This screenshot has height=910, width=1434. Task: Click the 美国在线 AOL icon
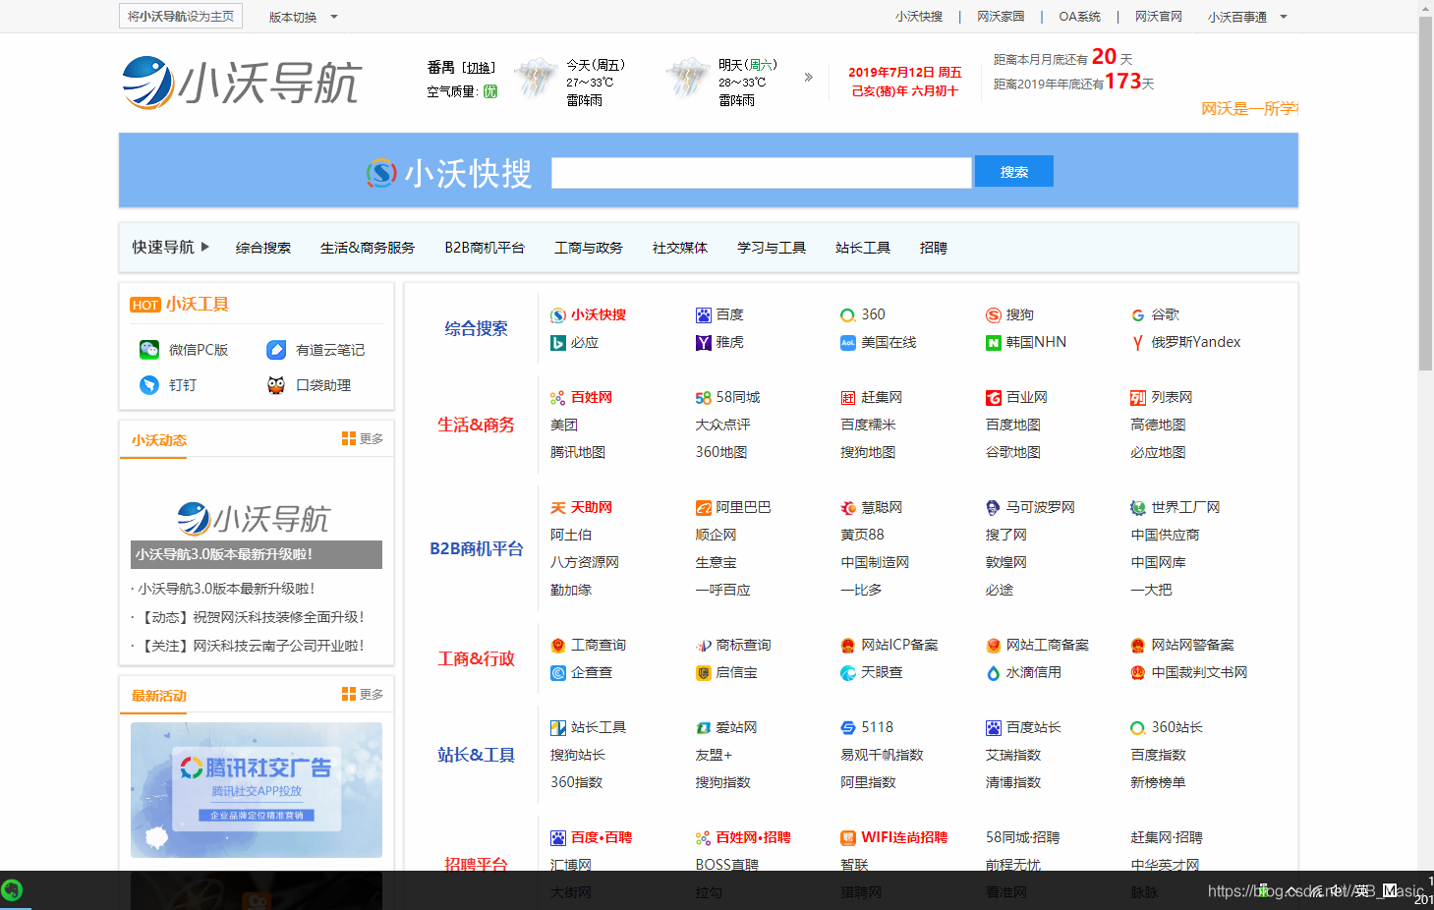[x=847, y=343]
